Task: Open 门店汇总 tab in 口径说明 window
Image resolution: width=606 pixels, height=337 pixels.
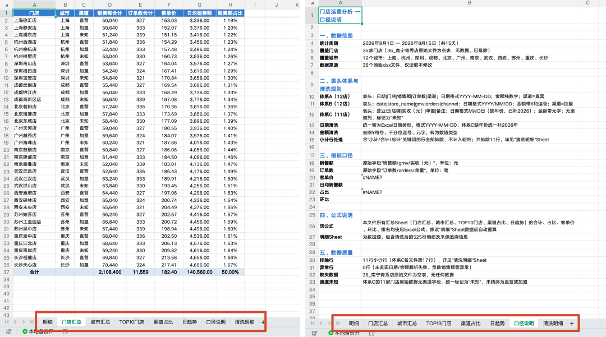Action: (x=378, y=324)
